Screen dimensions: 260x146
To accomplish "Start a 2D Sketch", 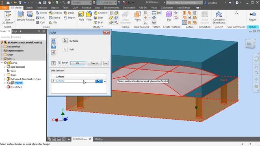I will pos(8,17).
